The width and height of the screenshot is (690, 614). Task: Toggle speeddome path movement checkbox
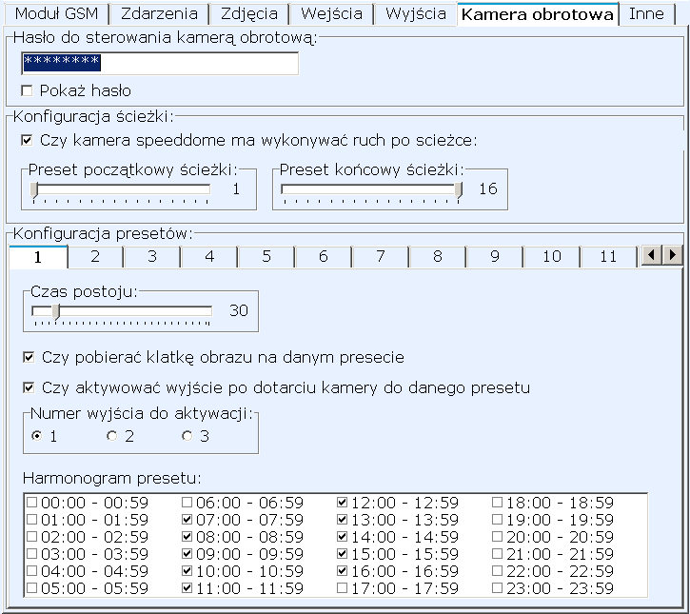tap(27, 140)
